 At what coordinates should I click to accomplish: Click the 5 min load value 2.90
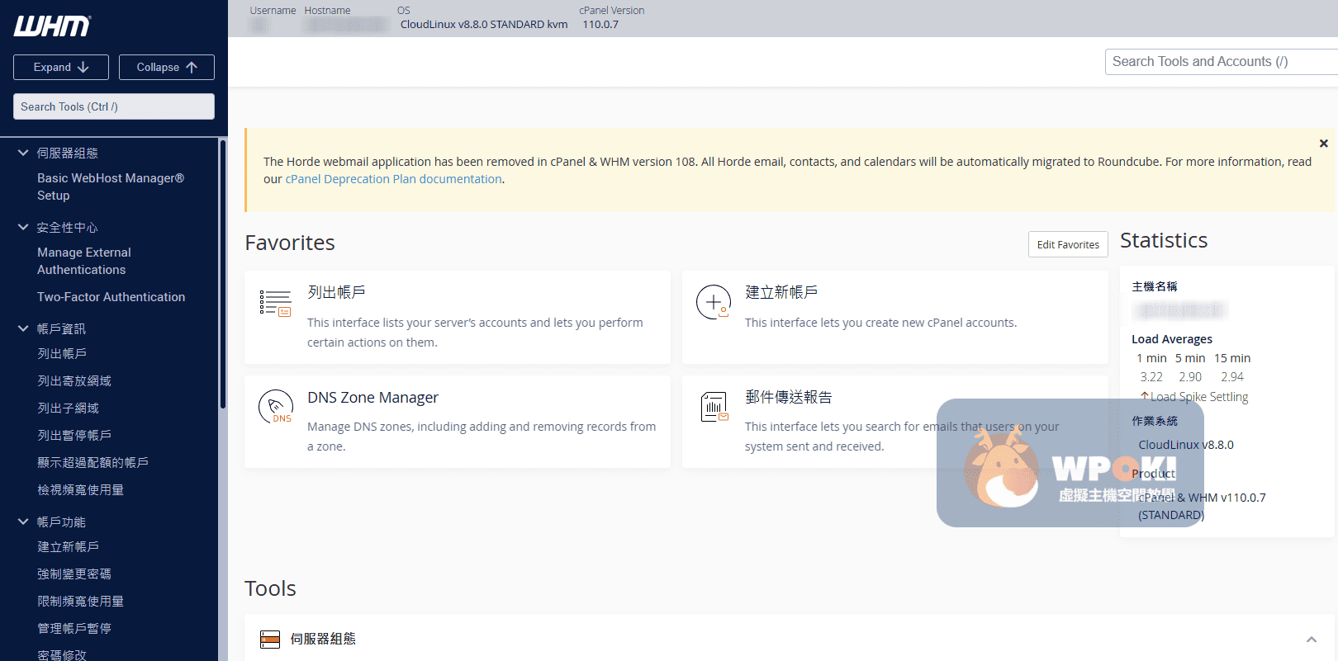(1190, 376)
